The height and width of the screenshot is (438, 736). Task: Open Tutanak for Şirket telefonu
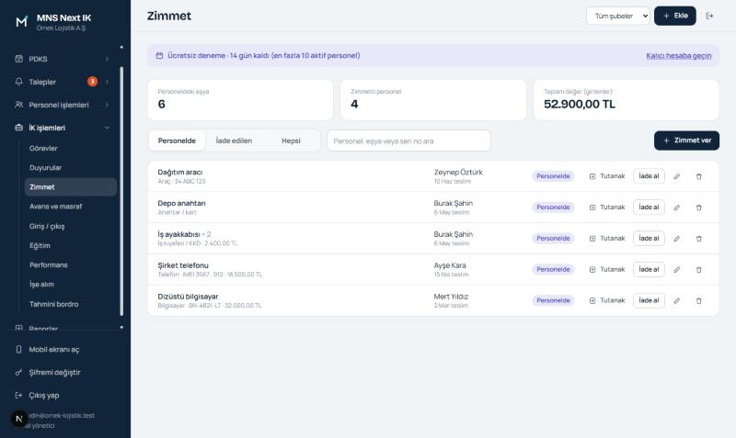tap(607, 269)
